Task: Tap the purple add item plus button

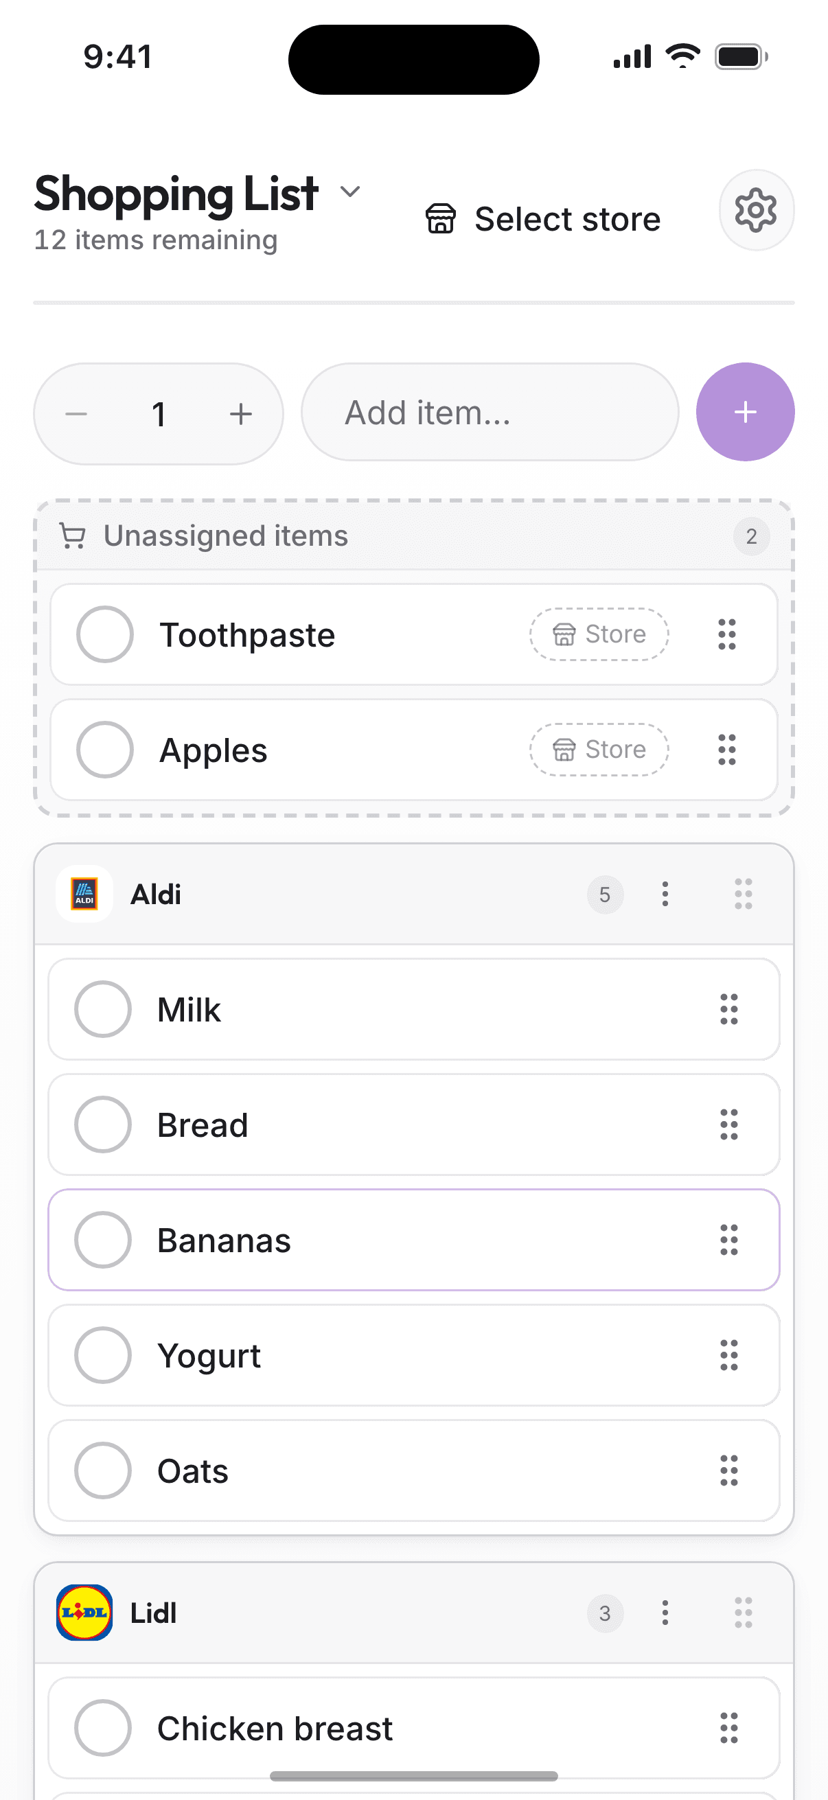Action: [x=745, y=413]
